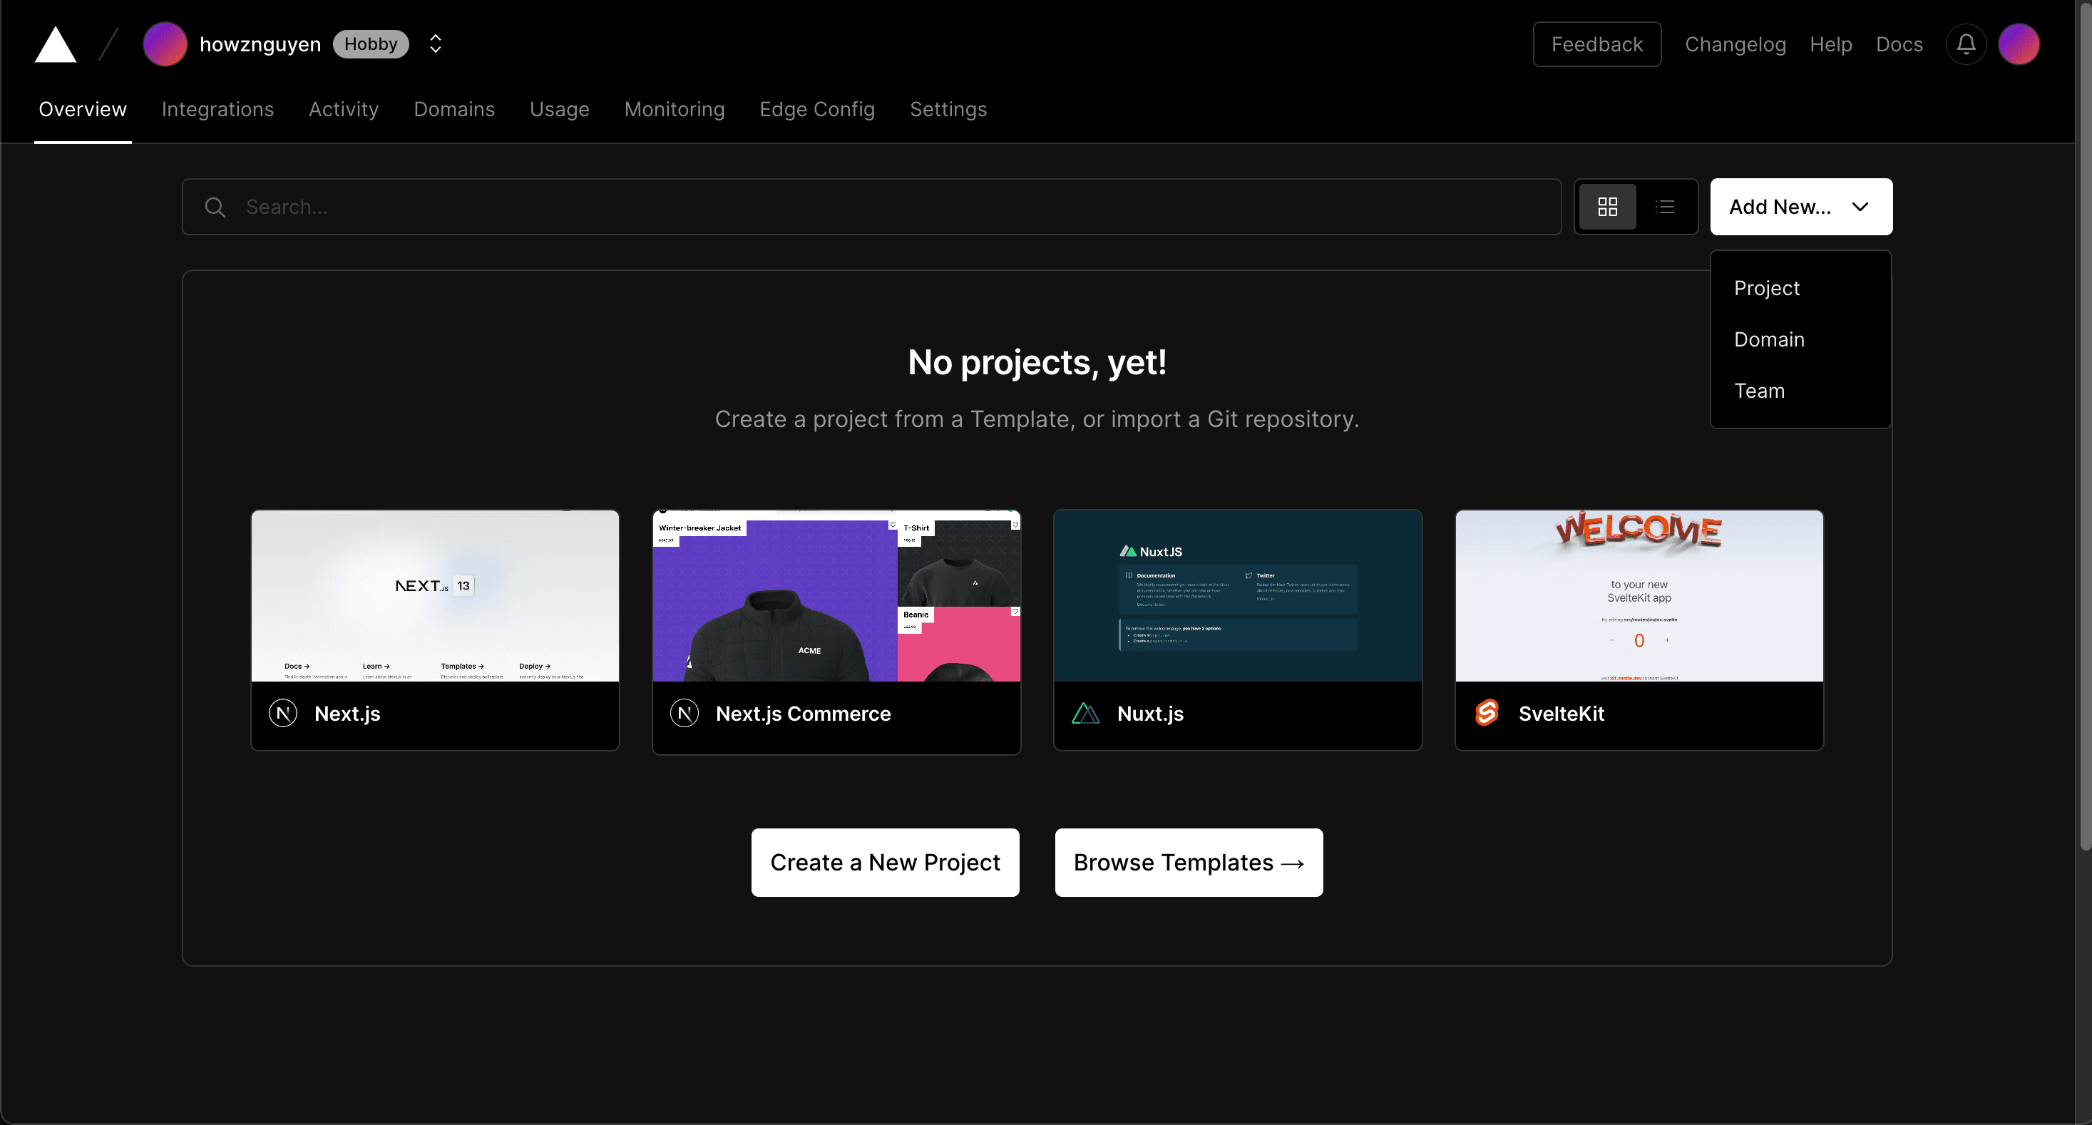Click Create a New Project
Viewport: 2092px width, 1125px height.
point(885,863)
